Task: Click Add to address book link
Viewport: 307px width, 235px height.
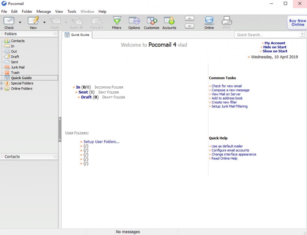Action: click(227, 98)
